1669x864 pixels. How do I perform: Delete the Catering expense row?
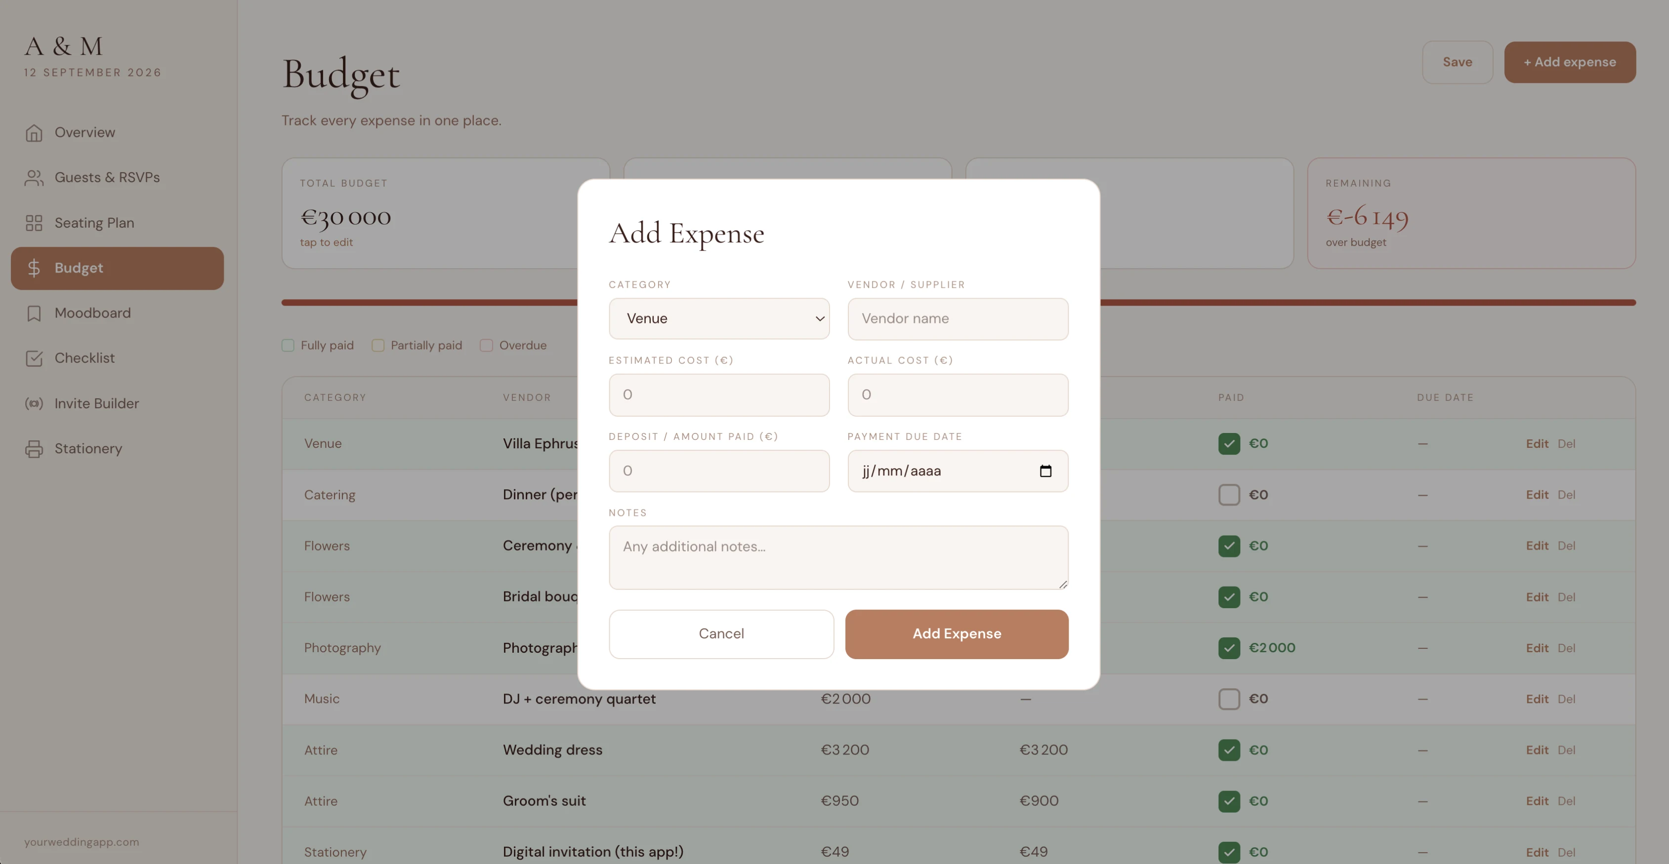1566,495
